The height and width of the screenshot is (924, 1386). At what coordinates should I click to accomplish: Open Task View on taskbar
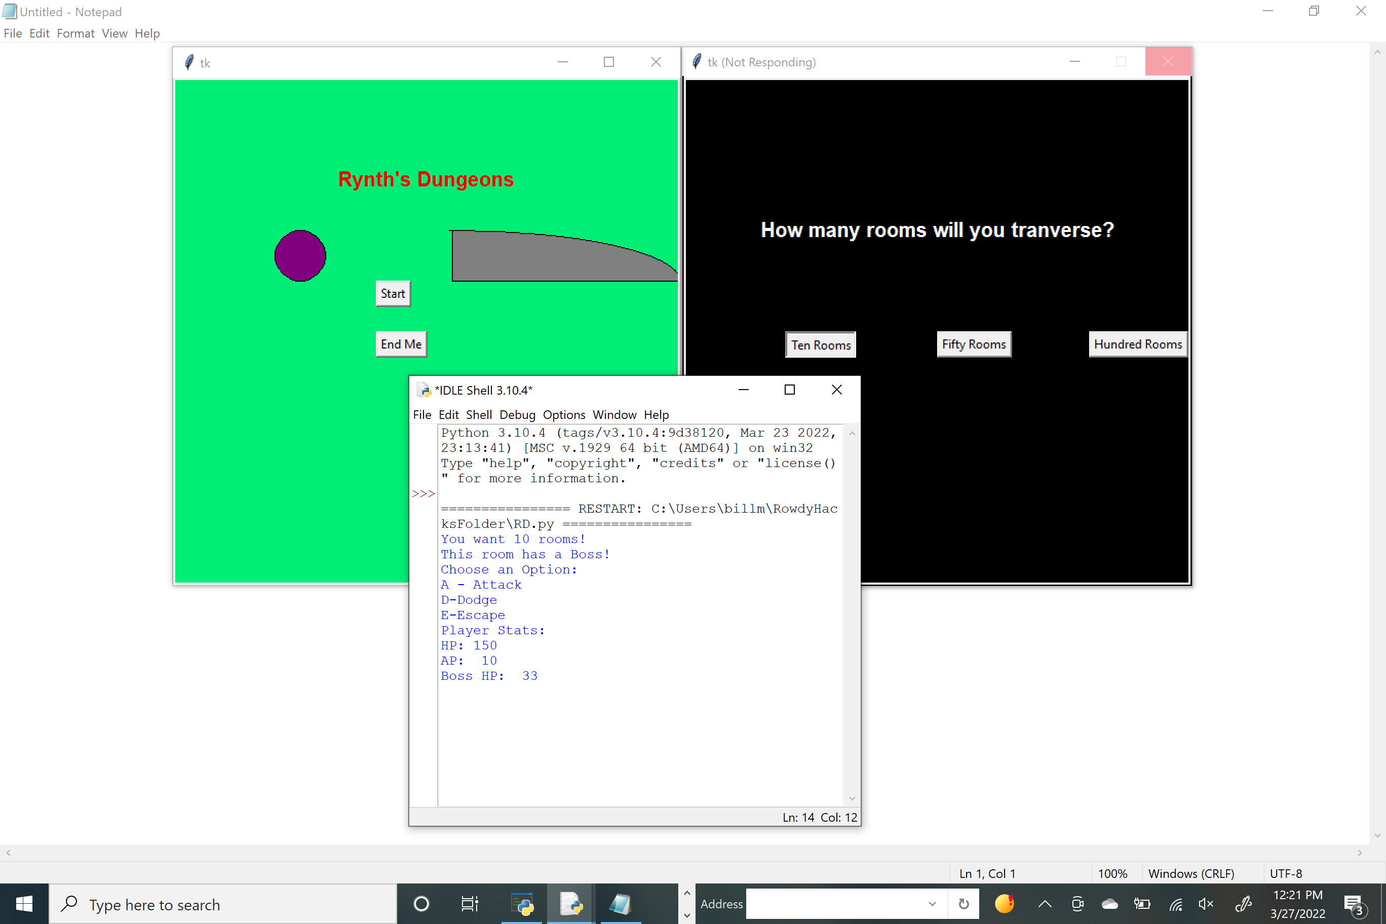tap(470, 903)
